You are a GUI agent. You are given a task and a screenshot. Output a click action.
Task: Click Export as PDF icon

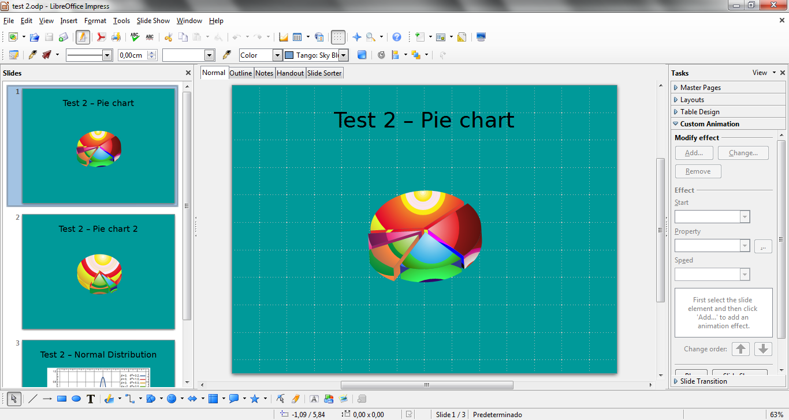(x=101, y=37)
